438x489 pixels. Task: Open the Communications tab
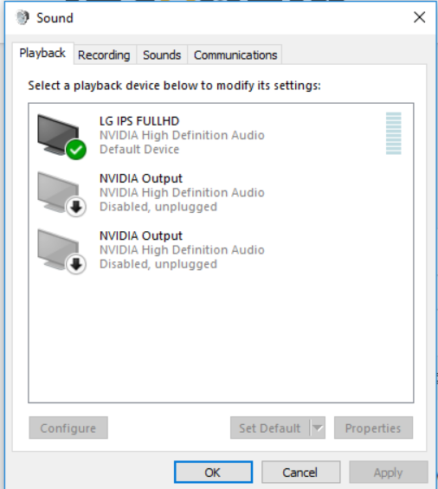235,55
